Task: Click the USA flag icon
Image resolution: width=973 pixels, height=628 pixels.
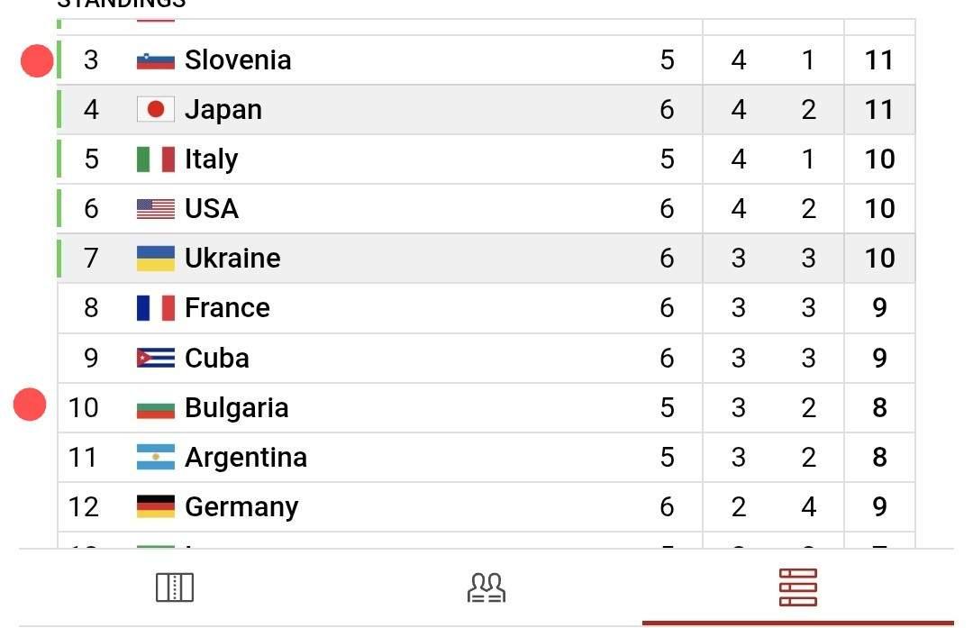Action: (155, 209)
